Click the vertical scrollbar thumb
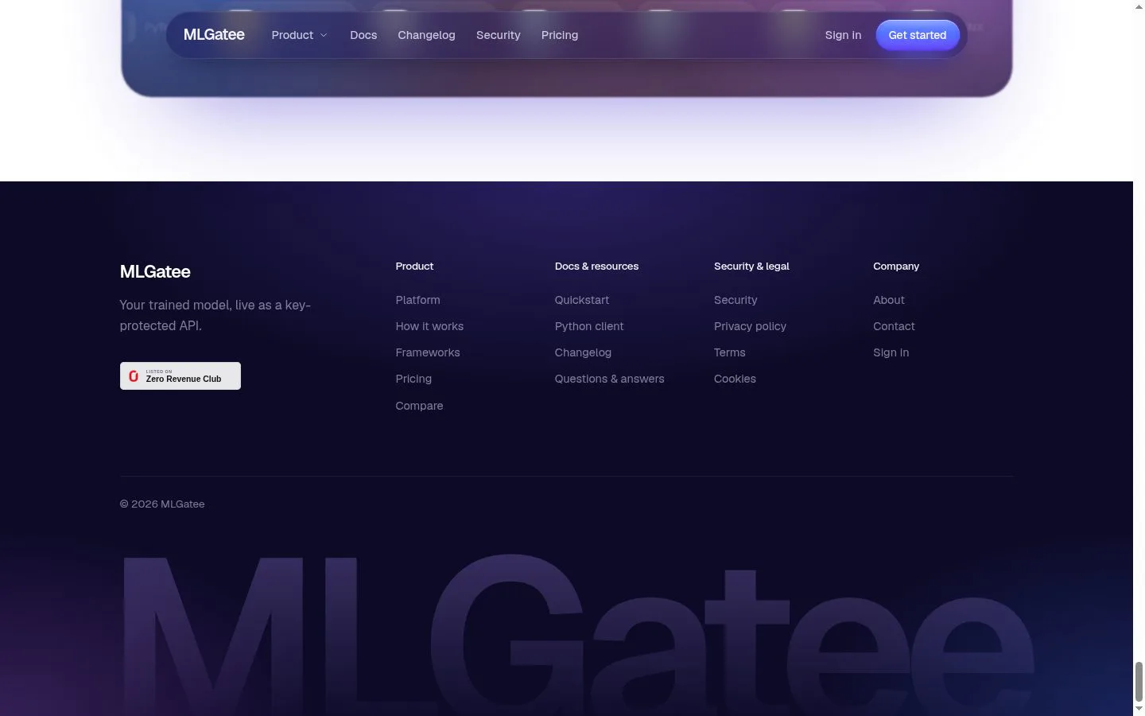 click(1139, 681)
